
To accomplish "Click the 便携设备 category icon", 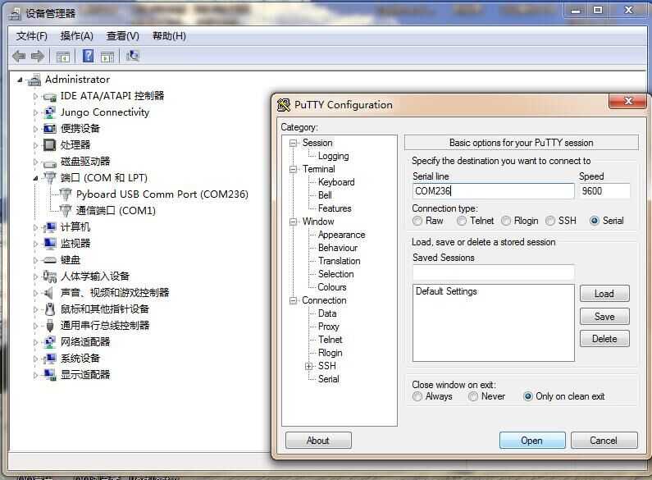I will [x=50, y=129].
